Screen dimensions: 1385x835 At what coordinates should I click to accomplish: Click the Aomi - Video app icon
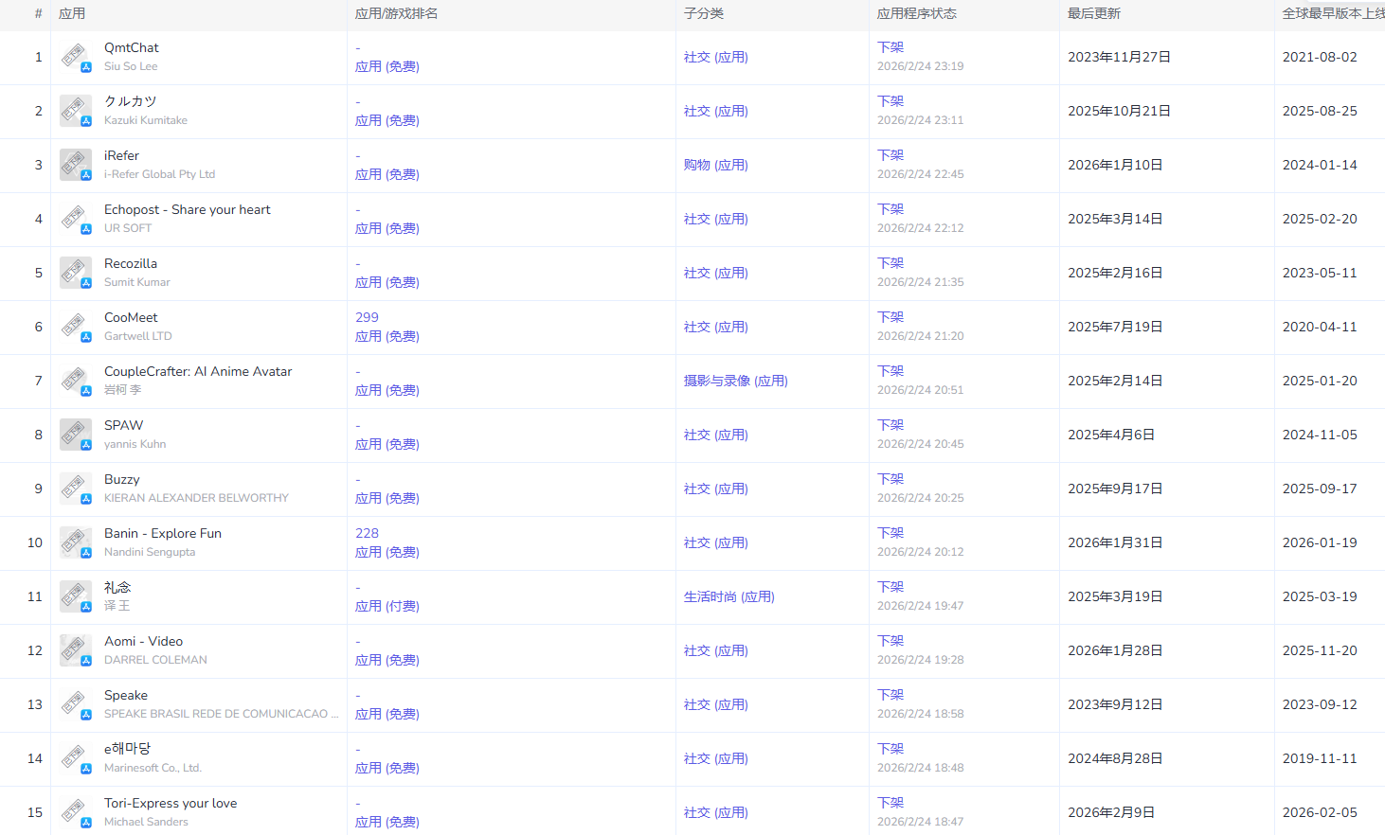pyautogui.click(x=76, y=650)
